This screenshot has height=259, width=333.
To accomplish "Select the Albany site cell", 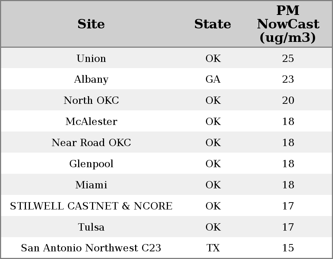I will [91, 79].
